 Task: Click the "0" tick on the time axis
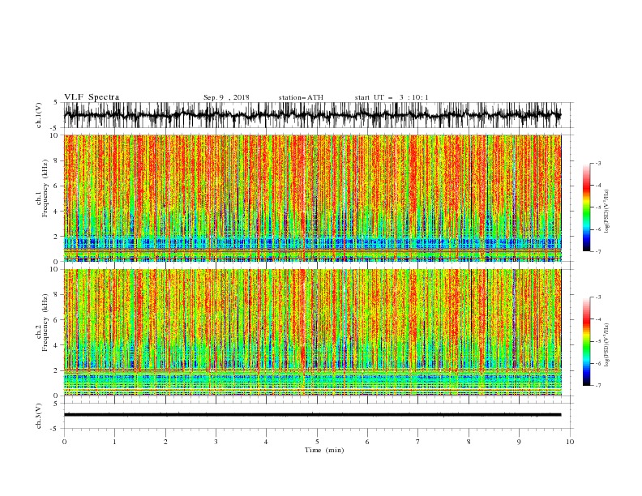click(x=64, y=442)
